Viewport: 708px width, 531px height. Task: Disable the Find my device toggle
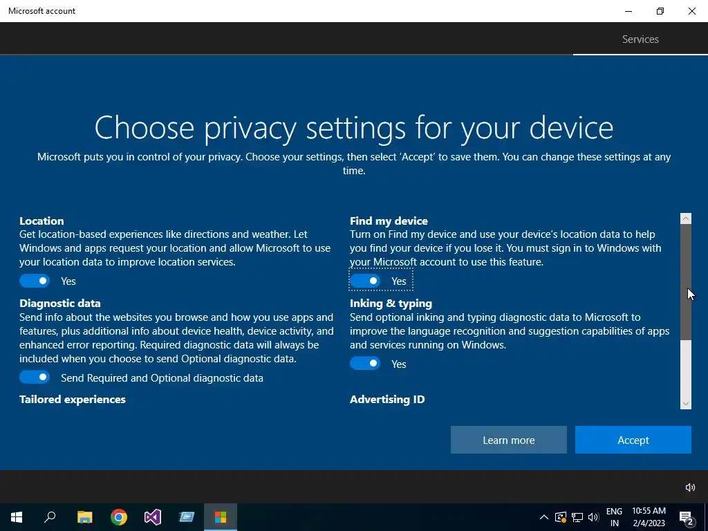click(x=365, y=281)
